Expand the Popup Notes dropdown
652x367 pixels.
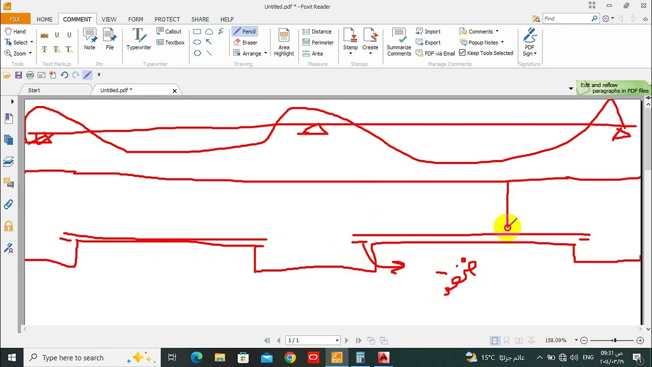[x=502, y=42]
